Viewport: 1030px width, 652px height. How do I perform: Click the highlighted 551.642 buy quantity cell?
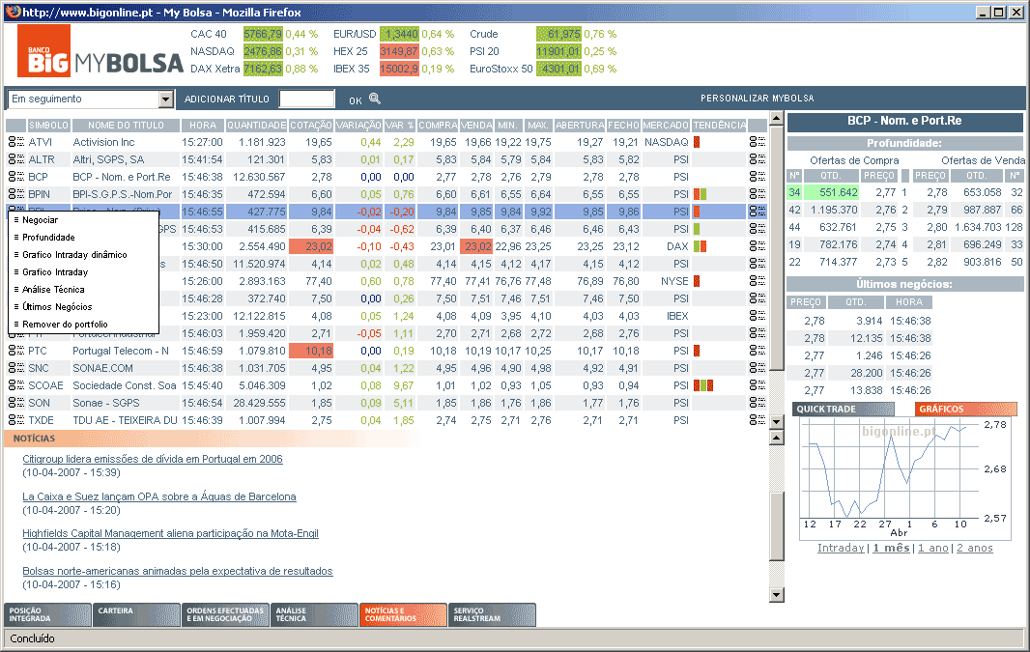tap(830, 192)
